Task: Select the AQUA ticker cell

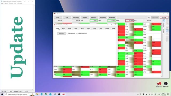Action: 130,40
